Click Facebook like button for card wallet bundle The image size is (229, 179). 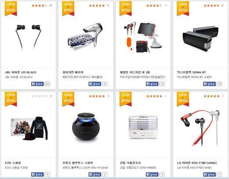[152, 84]
